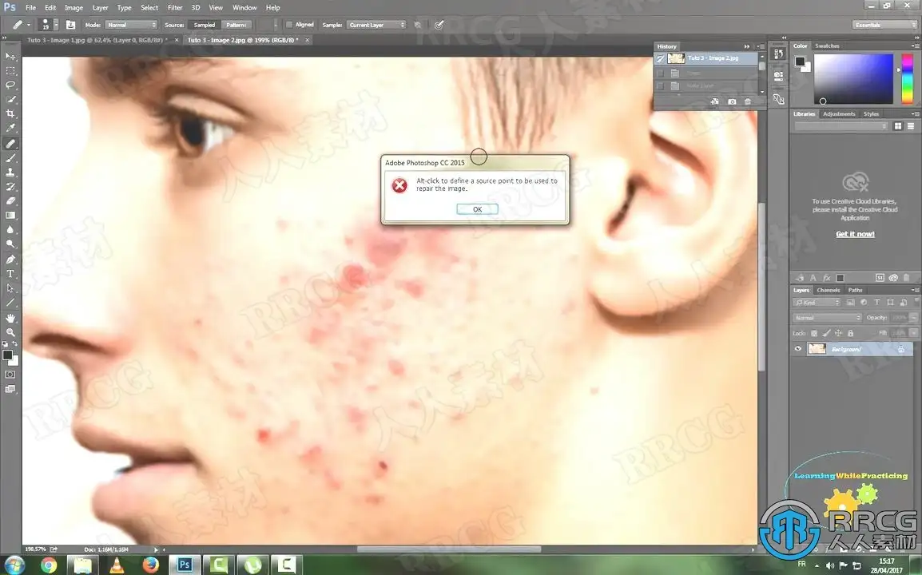Select the Line shape tool

pyautogui.click(x=10, y=303)
